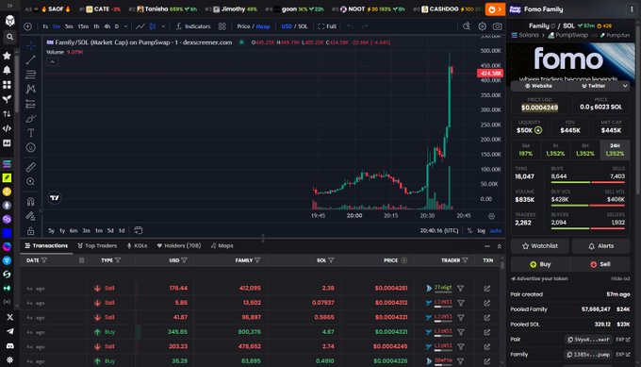Toggle magnet mode for drawings
Screen dimensions: 641x367
(x=31, y=202)
